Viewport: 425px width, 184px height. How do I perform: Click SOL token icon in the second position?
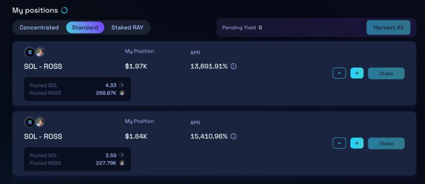(29, 122)
